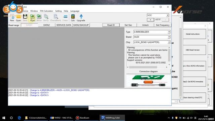Image resolution: width=215 pixels, height=121 pixels.
Task: Open the Windows Start menu
Action: (4, 118)
